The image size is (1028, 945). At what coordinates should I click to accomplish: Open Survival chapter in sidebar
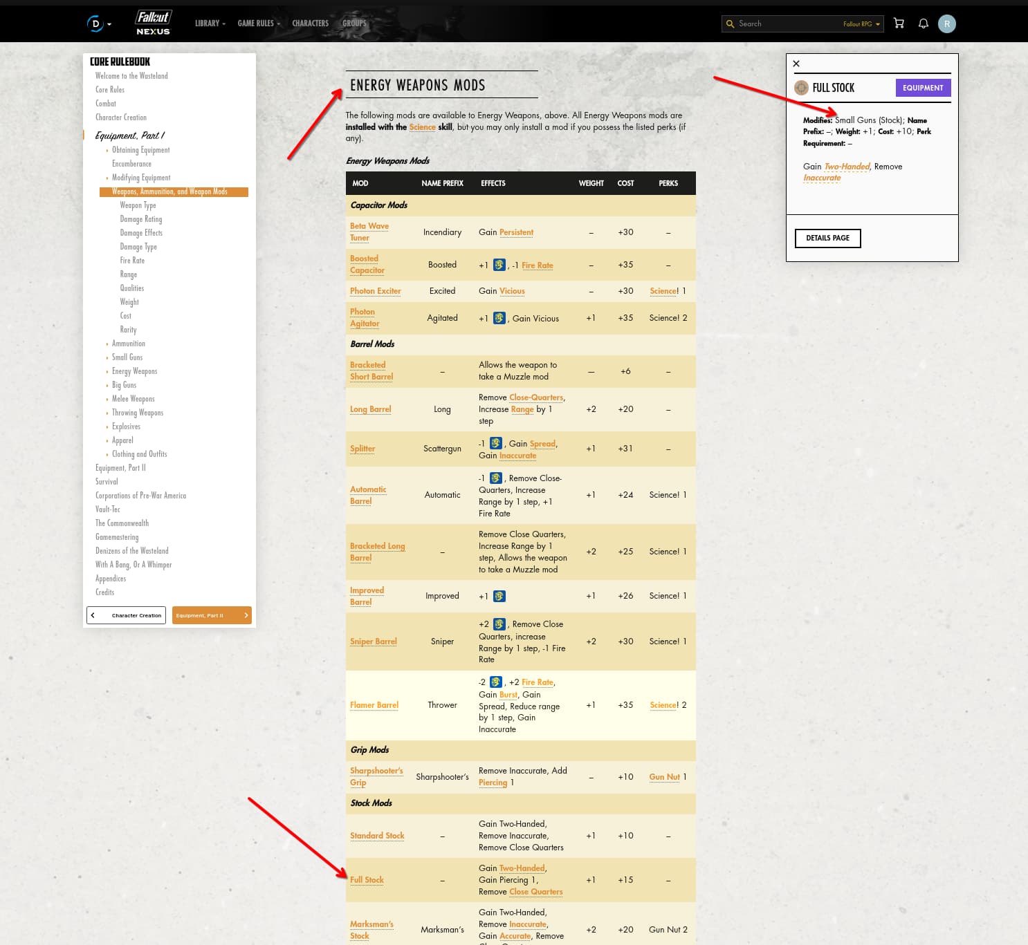107,482
